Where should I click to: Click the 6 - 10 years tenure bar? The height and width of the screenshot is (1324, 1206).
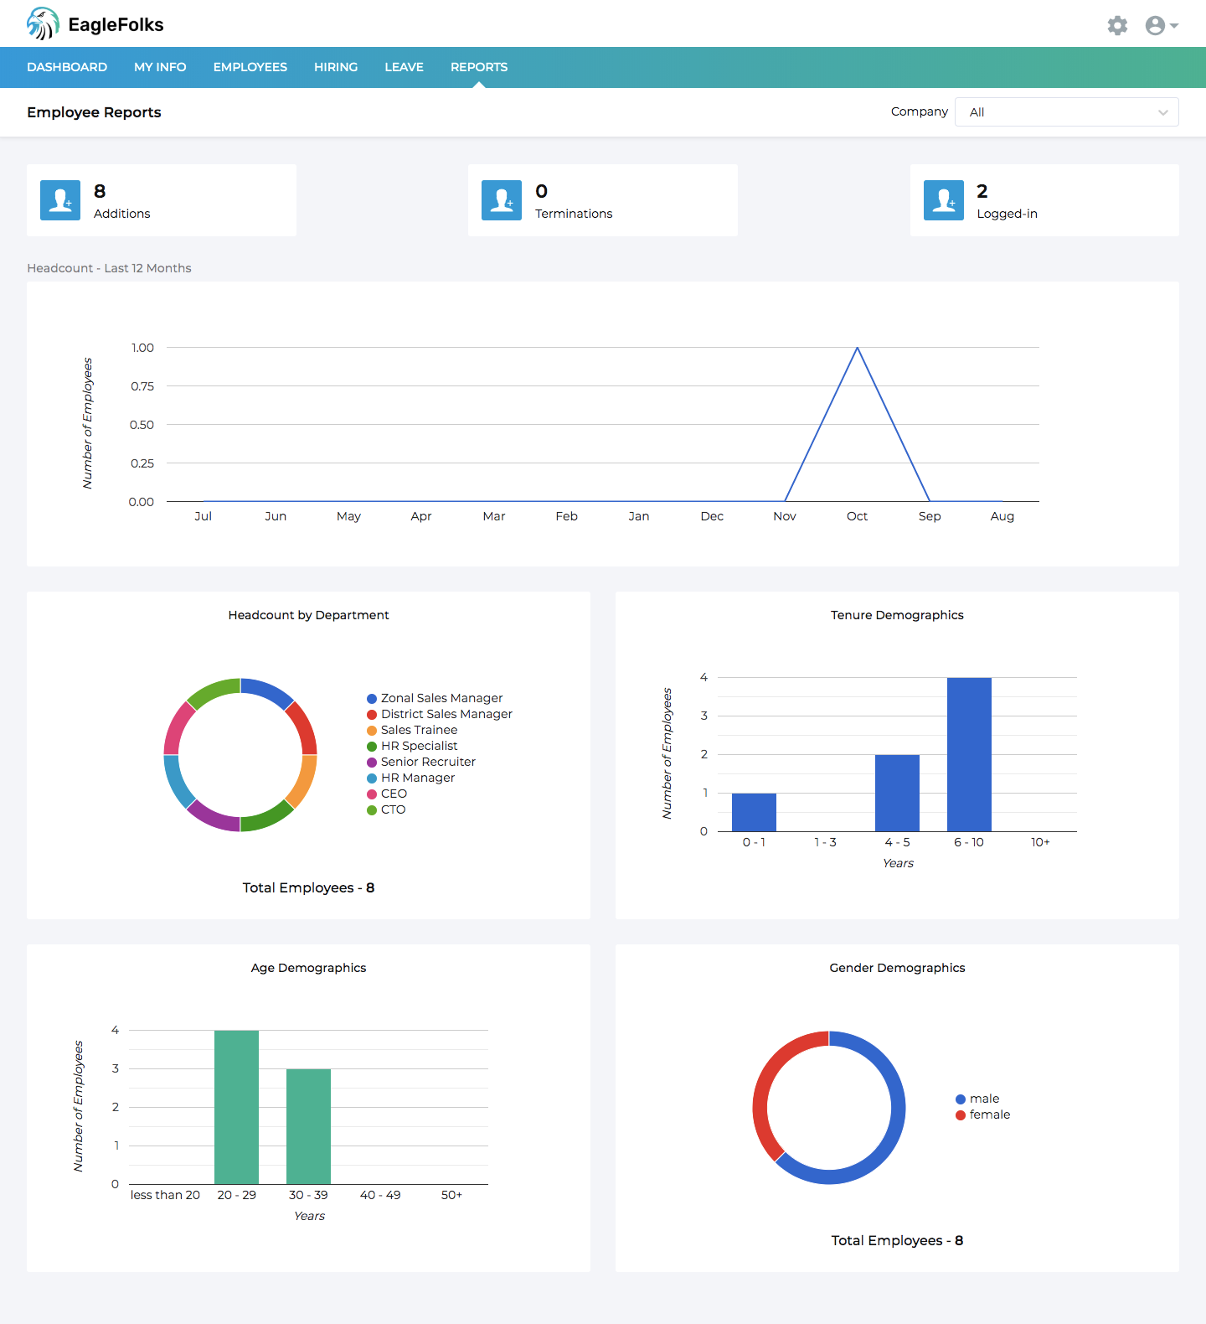pos(969,754)
